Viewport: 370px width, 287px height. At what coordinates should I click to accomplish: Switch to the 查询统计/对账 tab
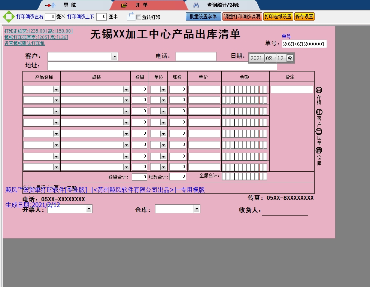(x=223, y=5)
